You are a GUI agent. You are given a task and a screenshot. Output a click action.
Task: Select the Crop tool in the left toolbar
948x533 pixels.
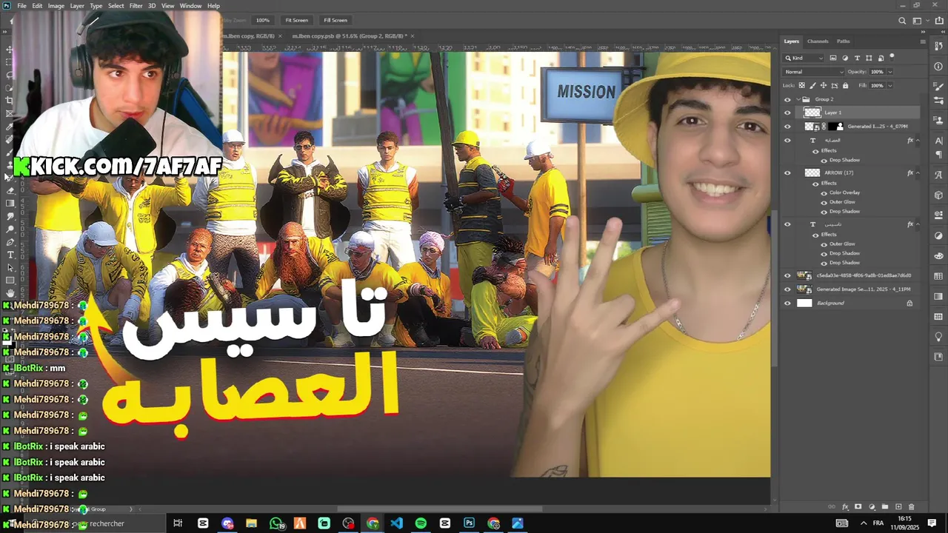pos(9,101)
